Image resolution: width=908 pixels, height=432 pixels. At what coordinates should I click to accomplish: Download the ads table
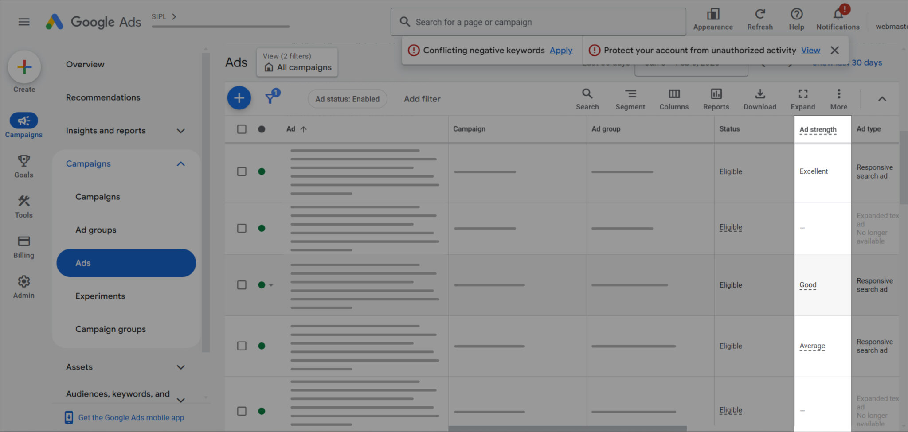coord(760,99)
